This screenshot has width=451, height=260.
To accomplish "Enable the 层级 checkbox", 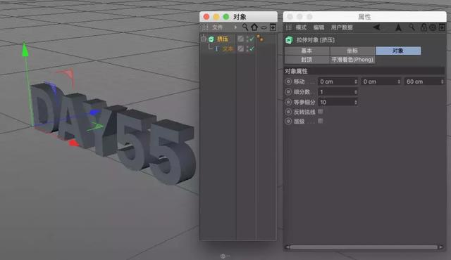I will [x=321, y=121].
